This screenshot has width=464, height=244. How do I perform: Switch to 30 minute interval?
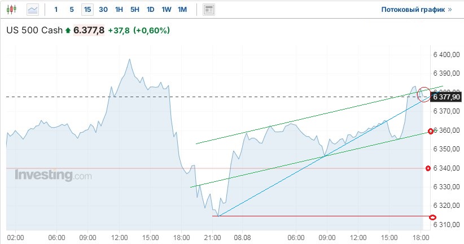[103, 10]
